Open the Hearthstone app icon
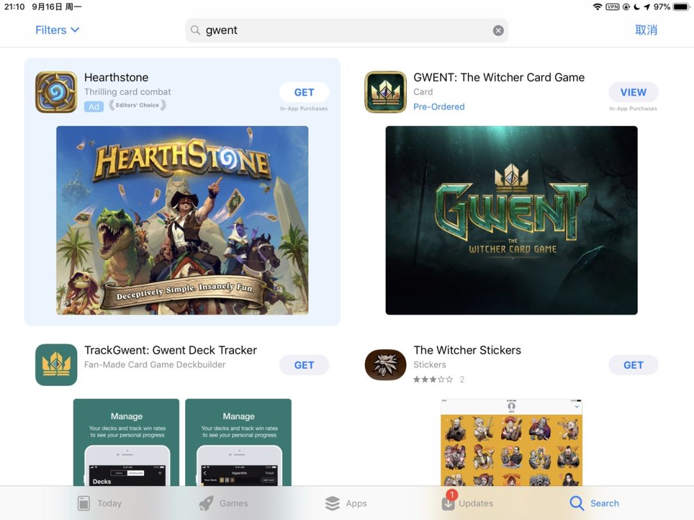694x520 pixels. click(56, 92)
